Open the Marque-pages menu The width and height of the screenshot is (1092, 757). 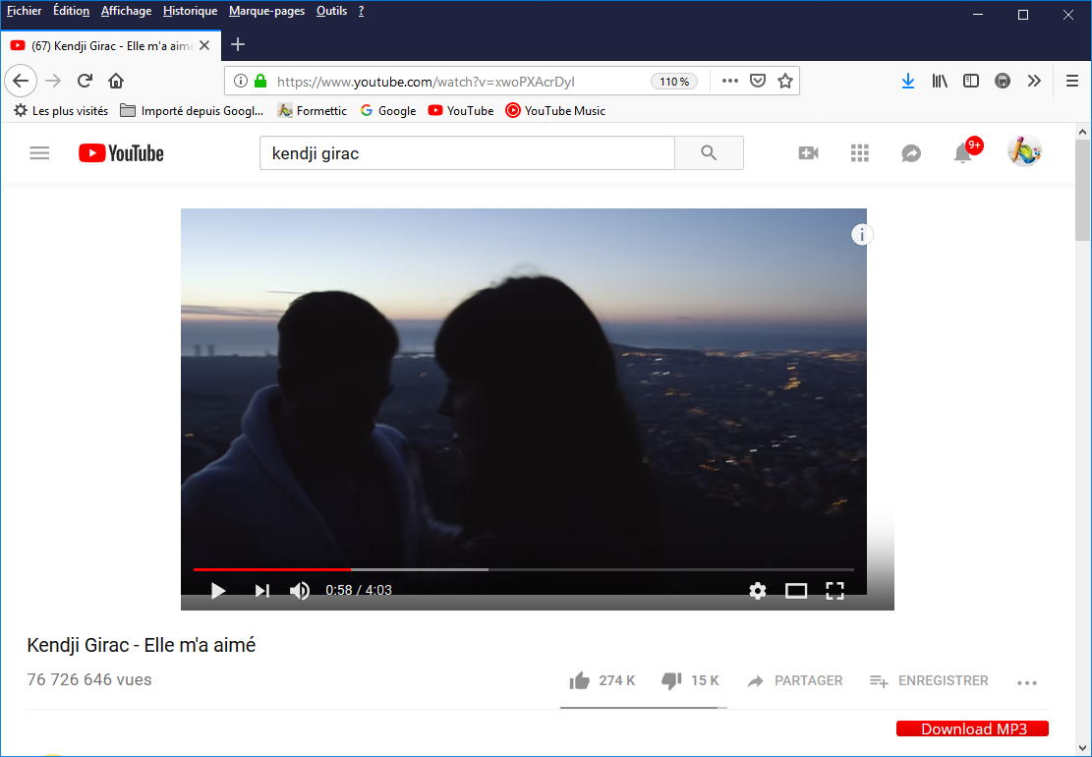click(266, 11)
